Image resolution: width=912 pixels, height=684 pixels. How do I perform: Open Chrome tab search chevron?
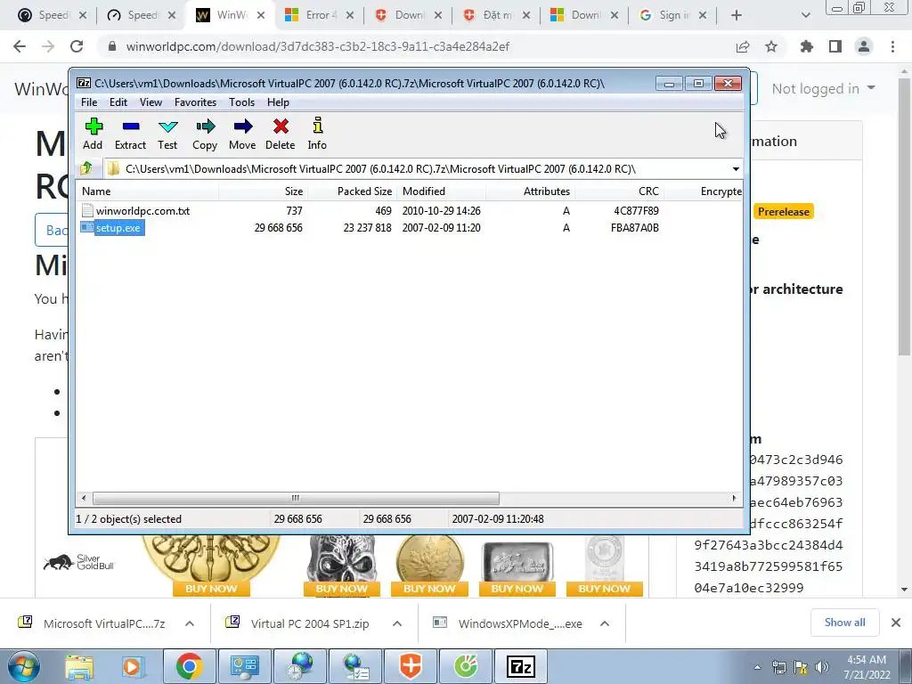tap(805, 15)
